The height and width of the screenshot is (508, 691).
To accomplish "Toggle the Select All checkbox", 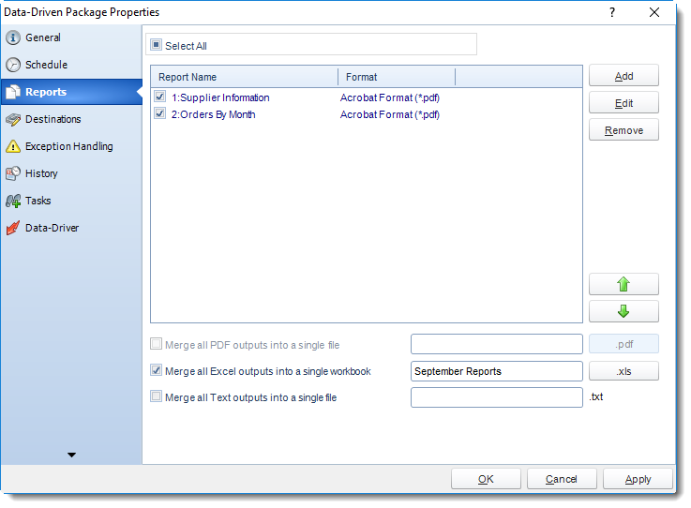I will point(156,45).
